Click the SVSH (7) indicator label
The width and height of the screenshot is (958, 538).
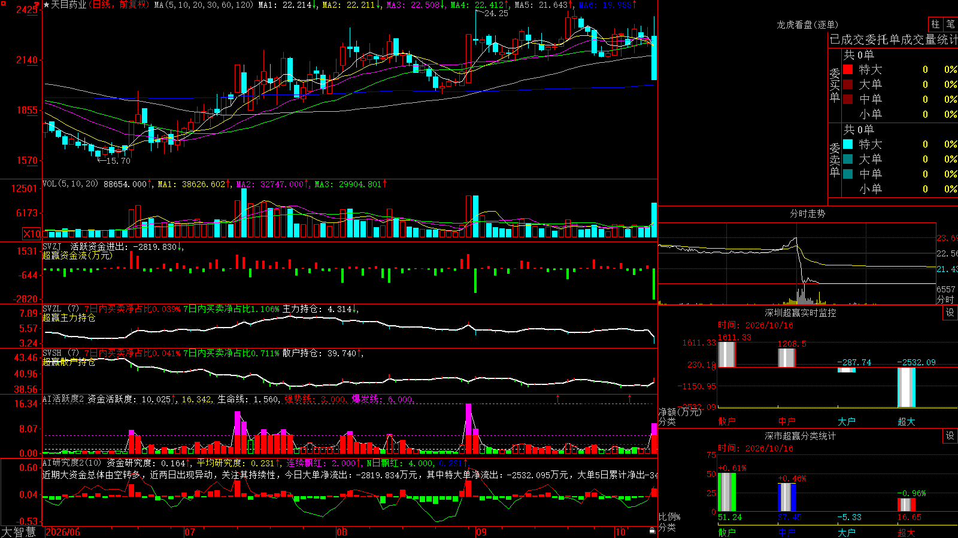60,353
